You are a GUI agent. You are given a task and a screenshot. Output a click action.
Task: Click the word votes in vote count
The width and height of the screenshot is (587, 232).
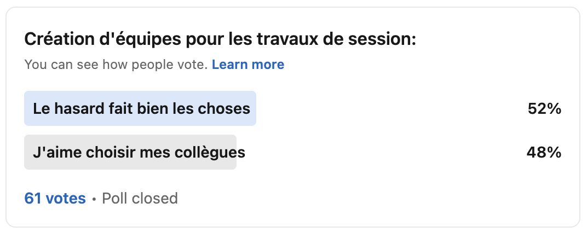[65, 198]
